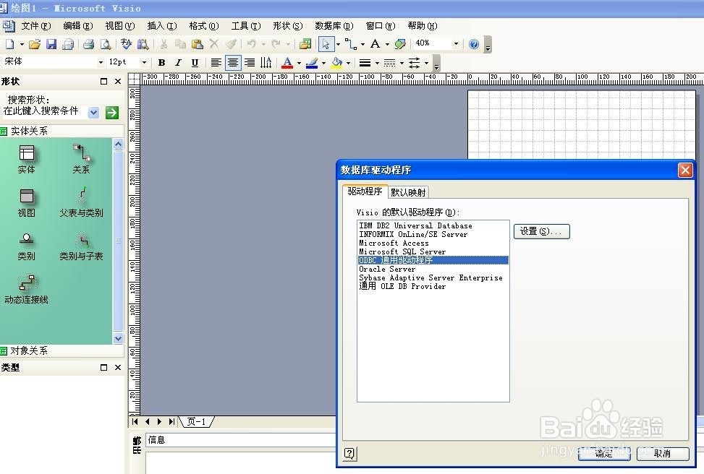Click the Dynamic connector (动态连接线) shape

point(27,290)
